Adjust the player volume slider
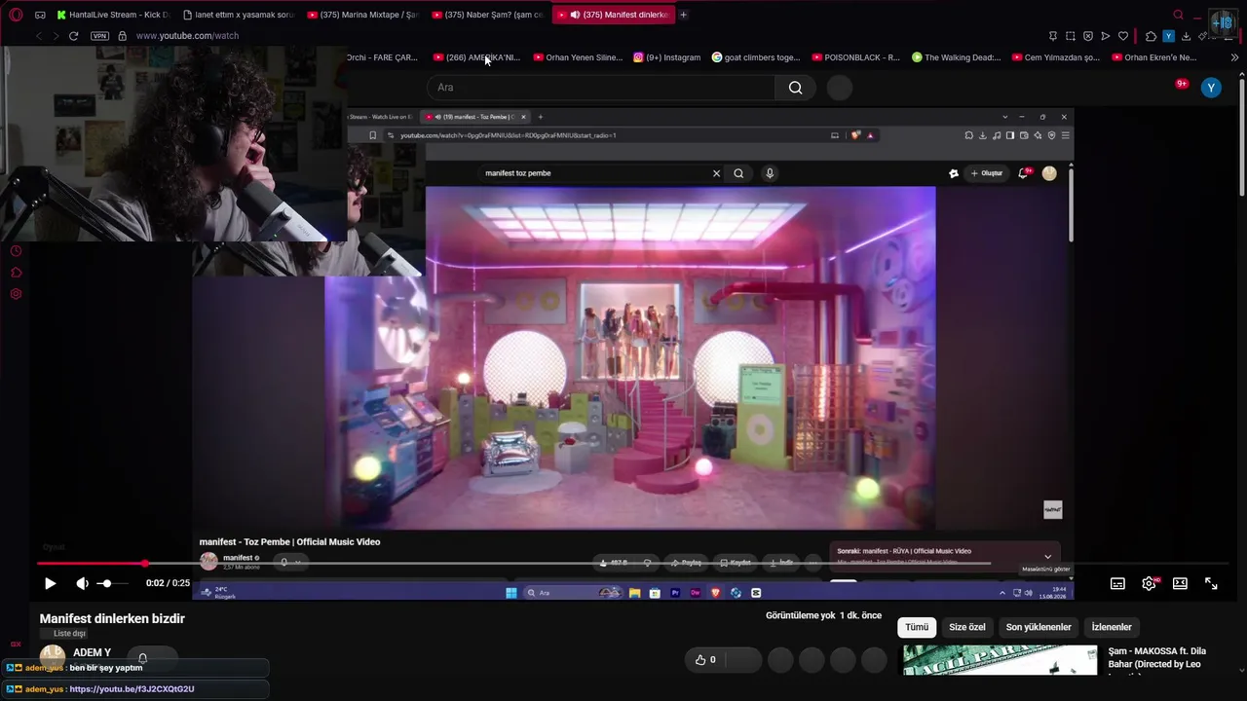 coord(112,583)
